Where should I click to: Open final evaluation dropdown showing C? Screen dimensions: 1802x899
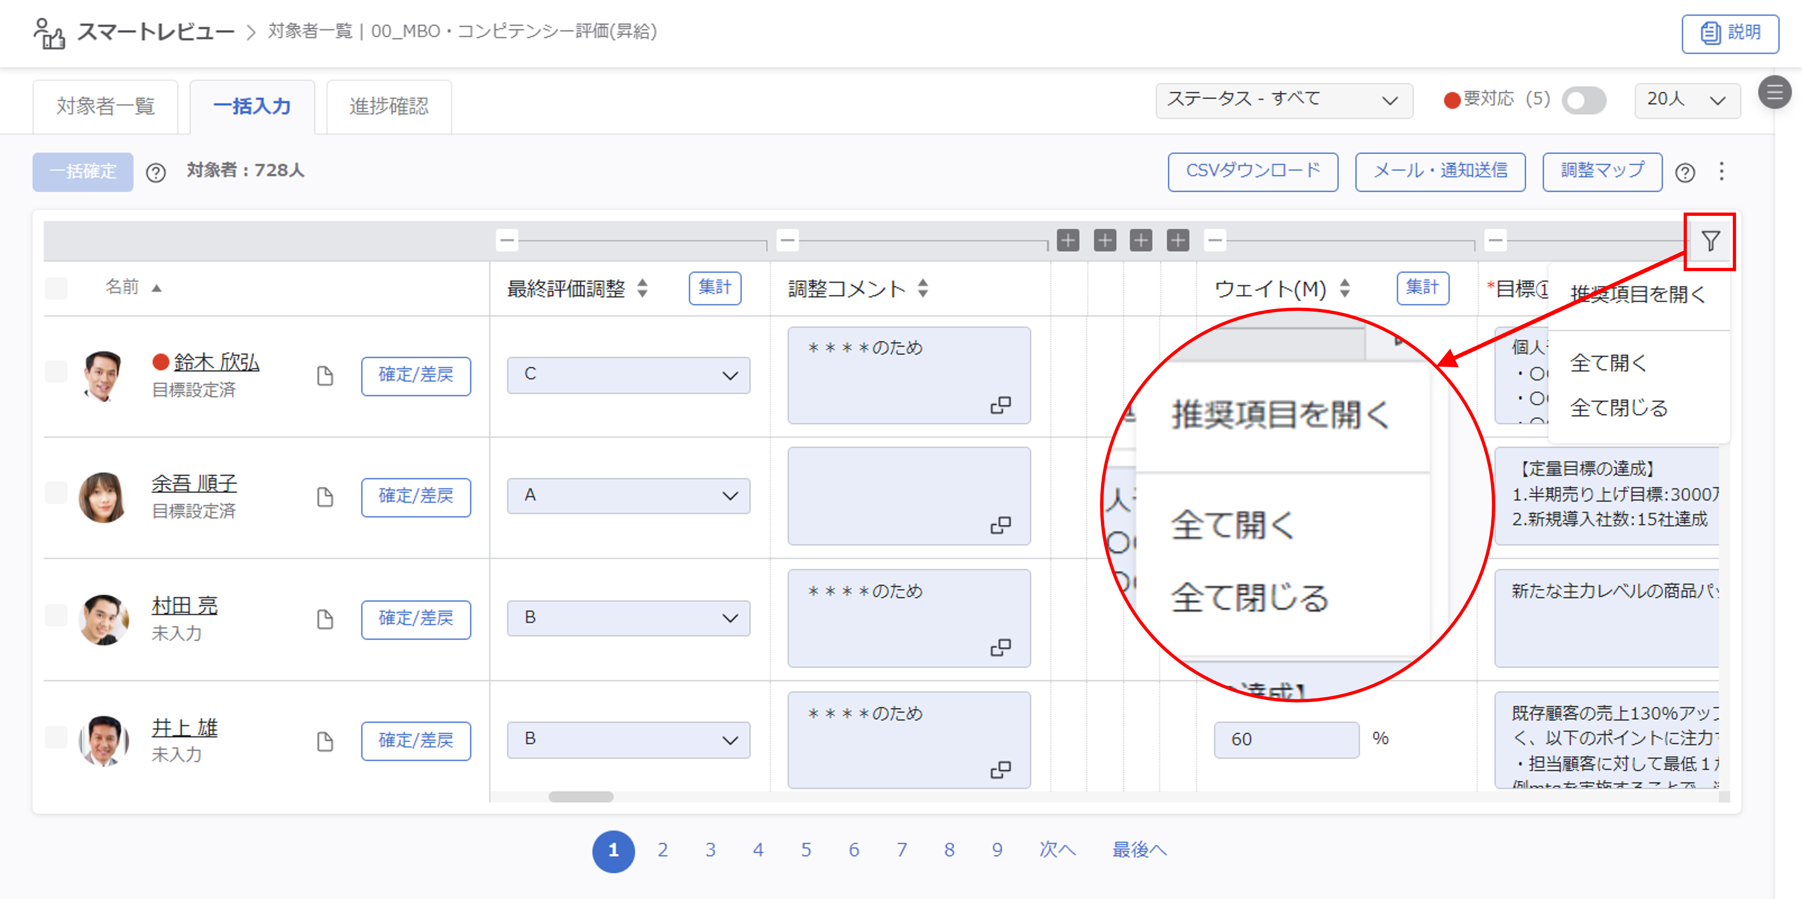628,375
